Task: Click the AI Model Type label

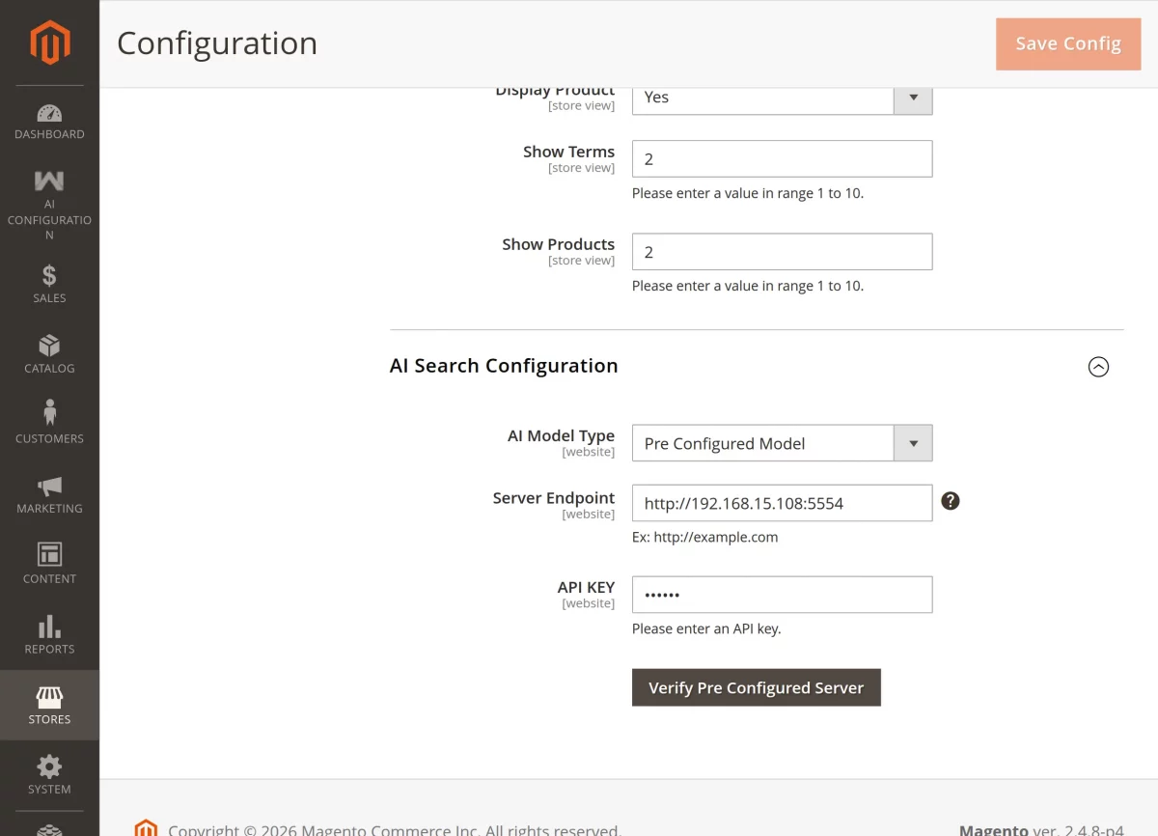Action: [561, 435]
